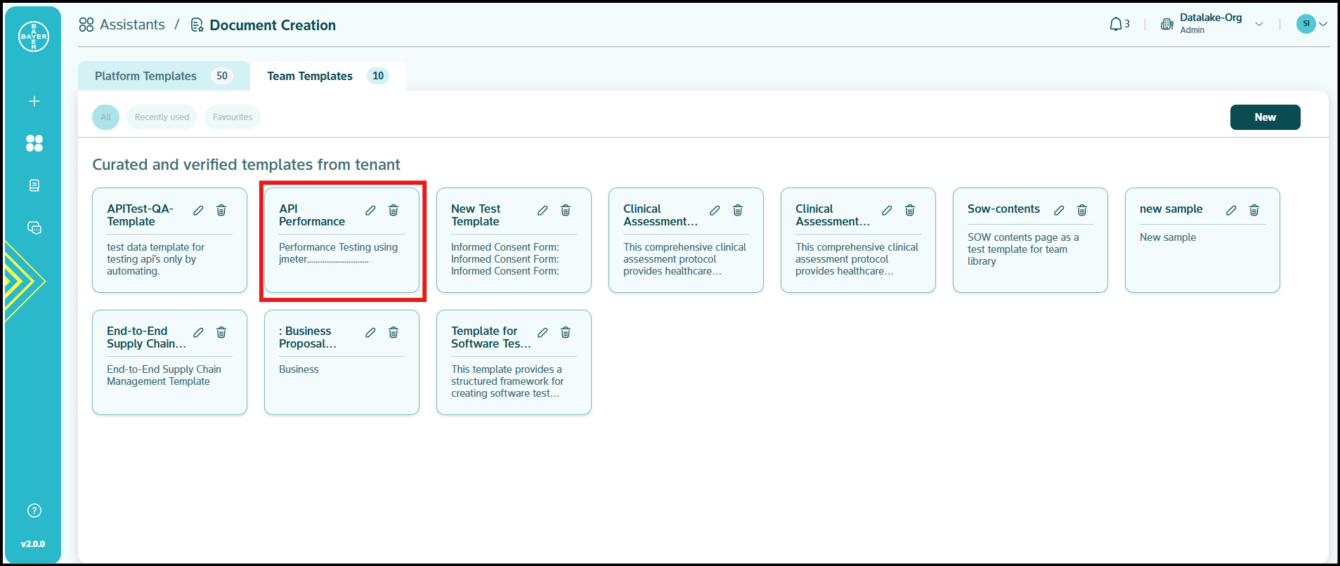Expand the Datalake-Org organization dropdown

[1258, 25]
